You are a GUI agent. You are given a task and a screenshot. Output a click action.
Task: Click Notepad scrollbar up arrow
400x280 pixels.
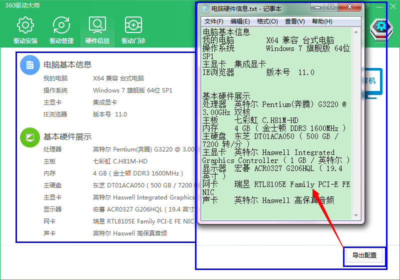coord(356,32)
